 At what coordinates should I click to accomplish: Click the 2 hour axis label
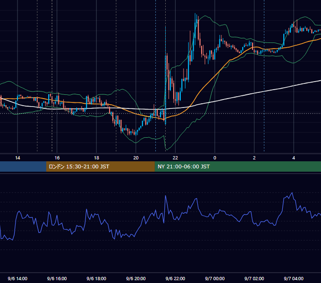(x=254, y=158)
